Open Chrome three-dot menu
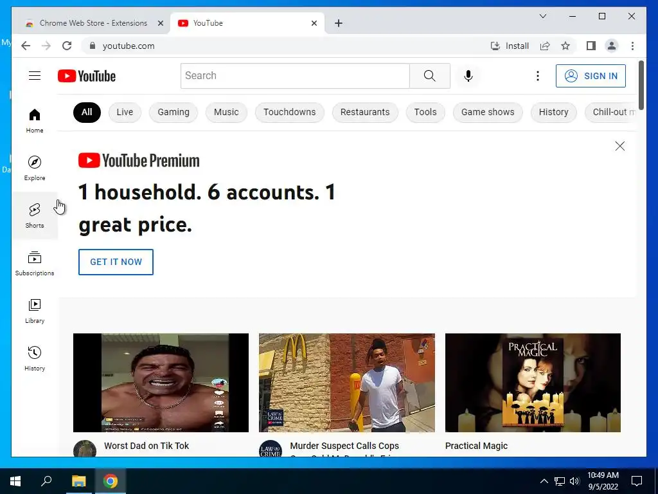 coord(632,46)
